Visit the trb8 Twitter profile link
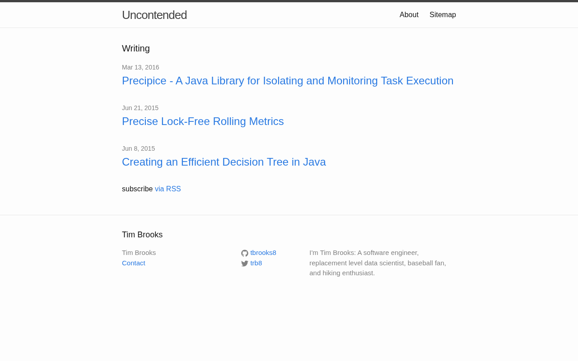The width and height of the screenshot is (578, 361). 256,263
